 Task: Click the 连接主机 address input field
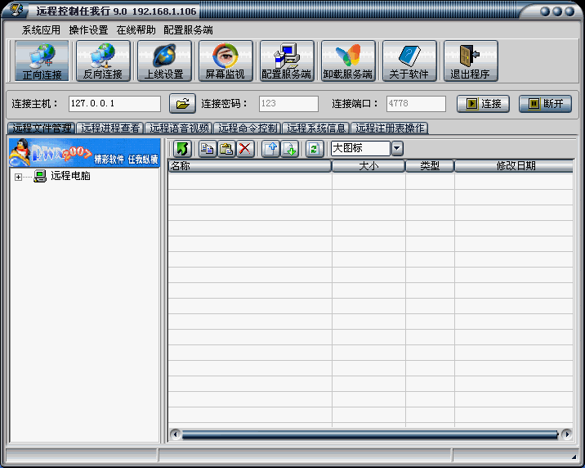(114, 104)
